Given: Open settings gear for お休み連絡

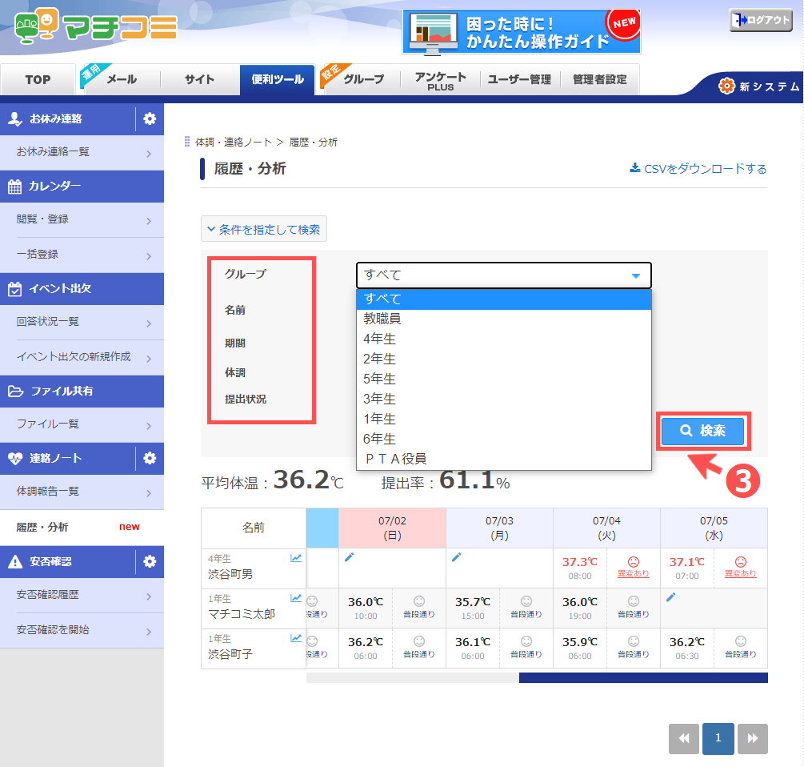Looking at the screenshot, I should pyautogui.click(x=150, y=119).
